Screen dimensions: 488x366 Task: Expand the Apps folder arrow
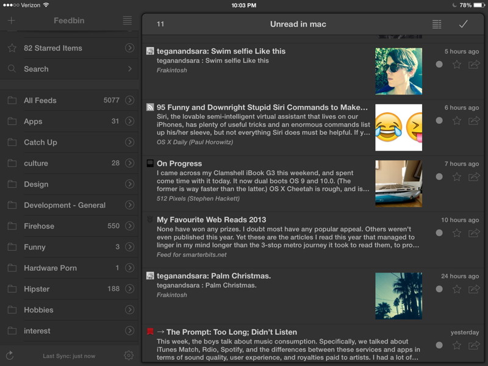(x=129, y=121)
